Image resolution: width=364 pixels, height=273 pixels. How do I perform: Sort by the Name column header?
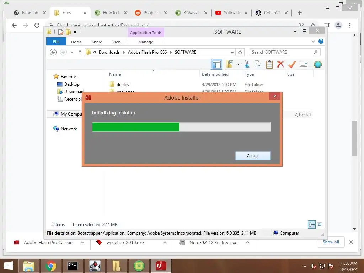[115, 74]
